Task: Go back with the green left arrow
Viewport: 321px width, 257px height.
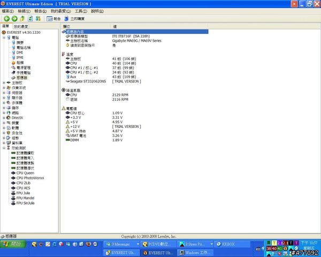Action: click(x=6, y=19)
